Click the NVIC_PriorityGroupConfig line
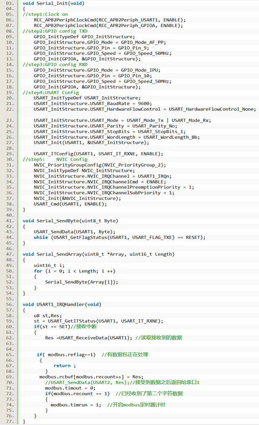Image resolution: width=259 pixels, height=425 pixels. 100,165
